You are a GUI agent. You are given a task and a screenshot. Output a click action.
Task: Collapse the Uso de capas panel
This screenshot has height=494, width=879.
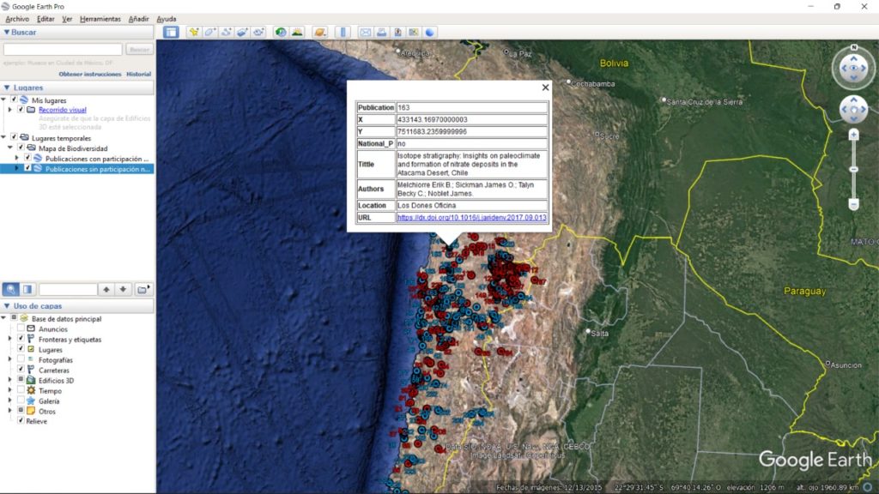pyautogui.click(x=7, y=306)
